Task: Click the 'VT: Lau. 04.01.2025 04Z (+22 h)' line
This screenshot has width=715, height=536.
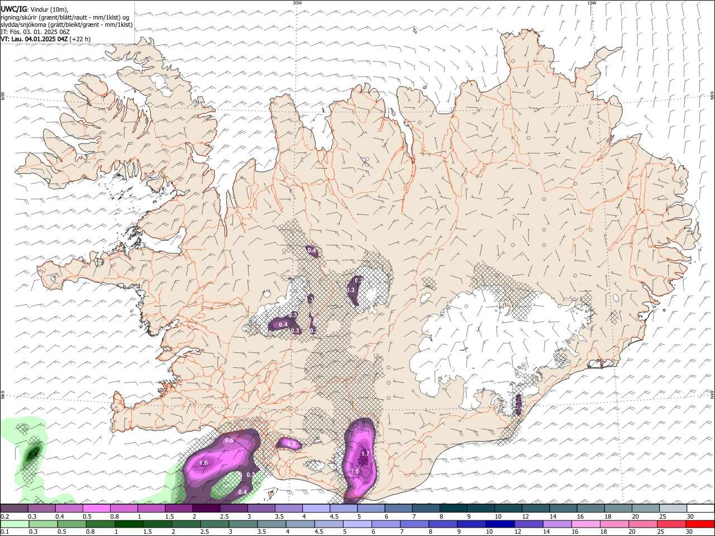Action: coord(45,39)
